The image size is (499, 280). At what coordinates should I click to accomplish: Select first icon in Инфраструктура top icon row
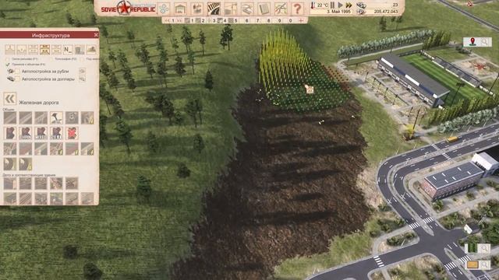pos(10,49)
